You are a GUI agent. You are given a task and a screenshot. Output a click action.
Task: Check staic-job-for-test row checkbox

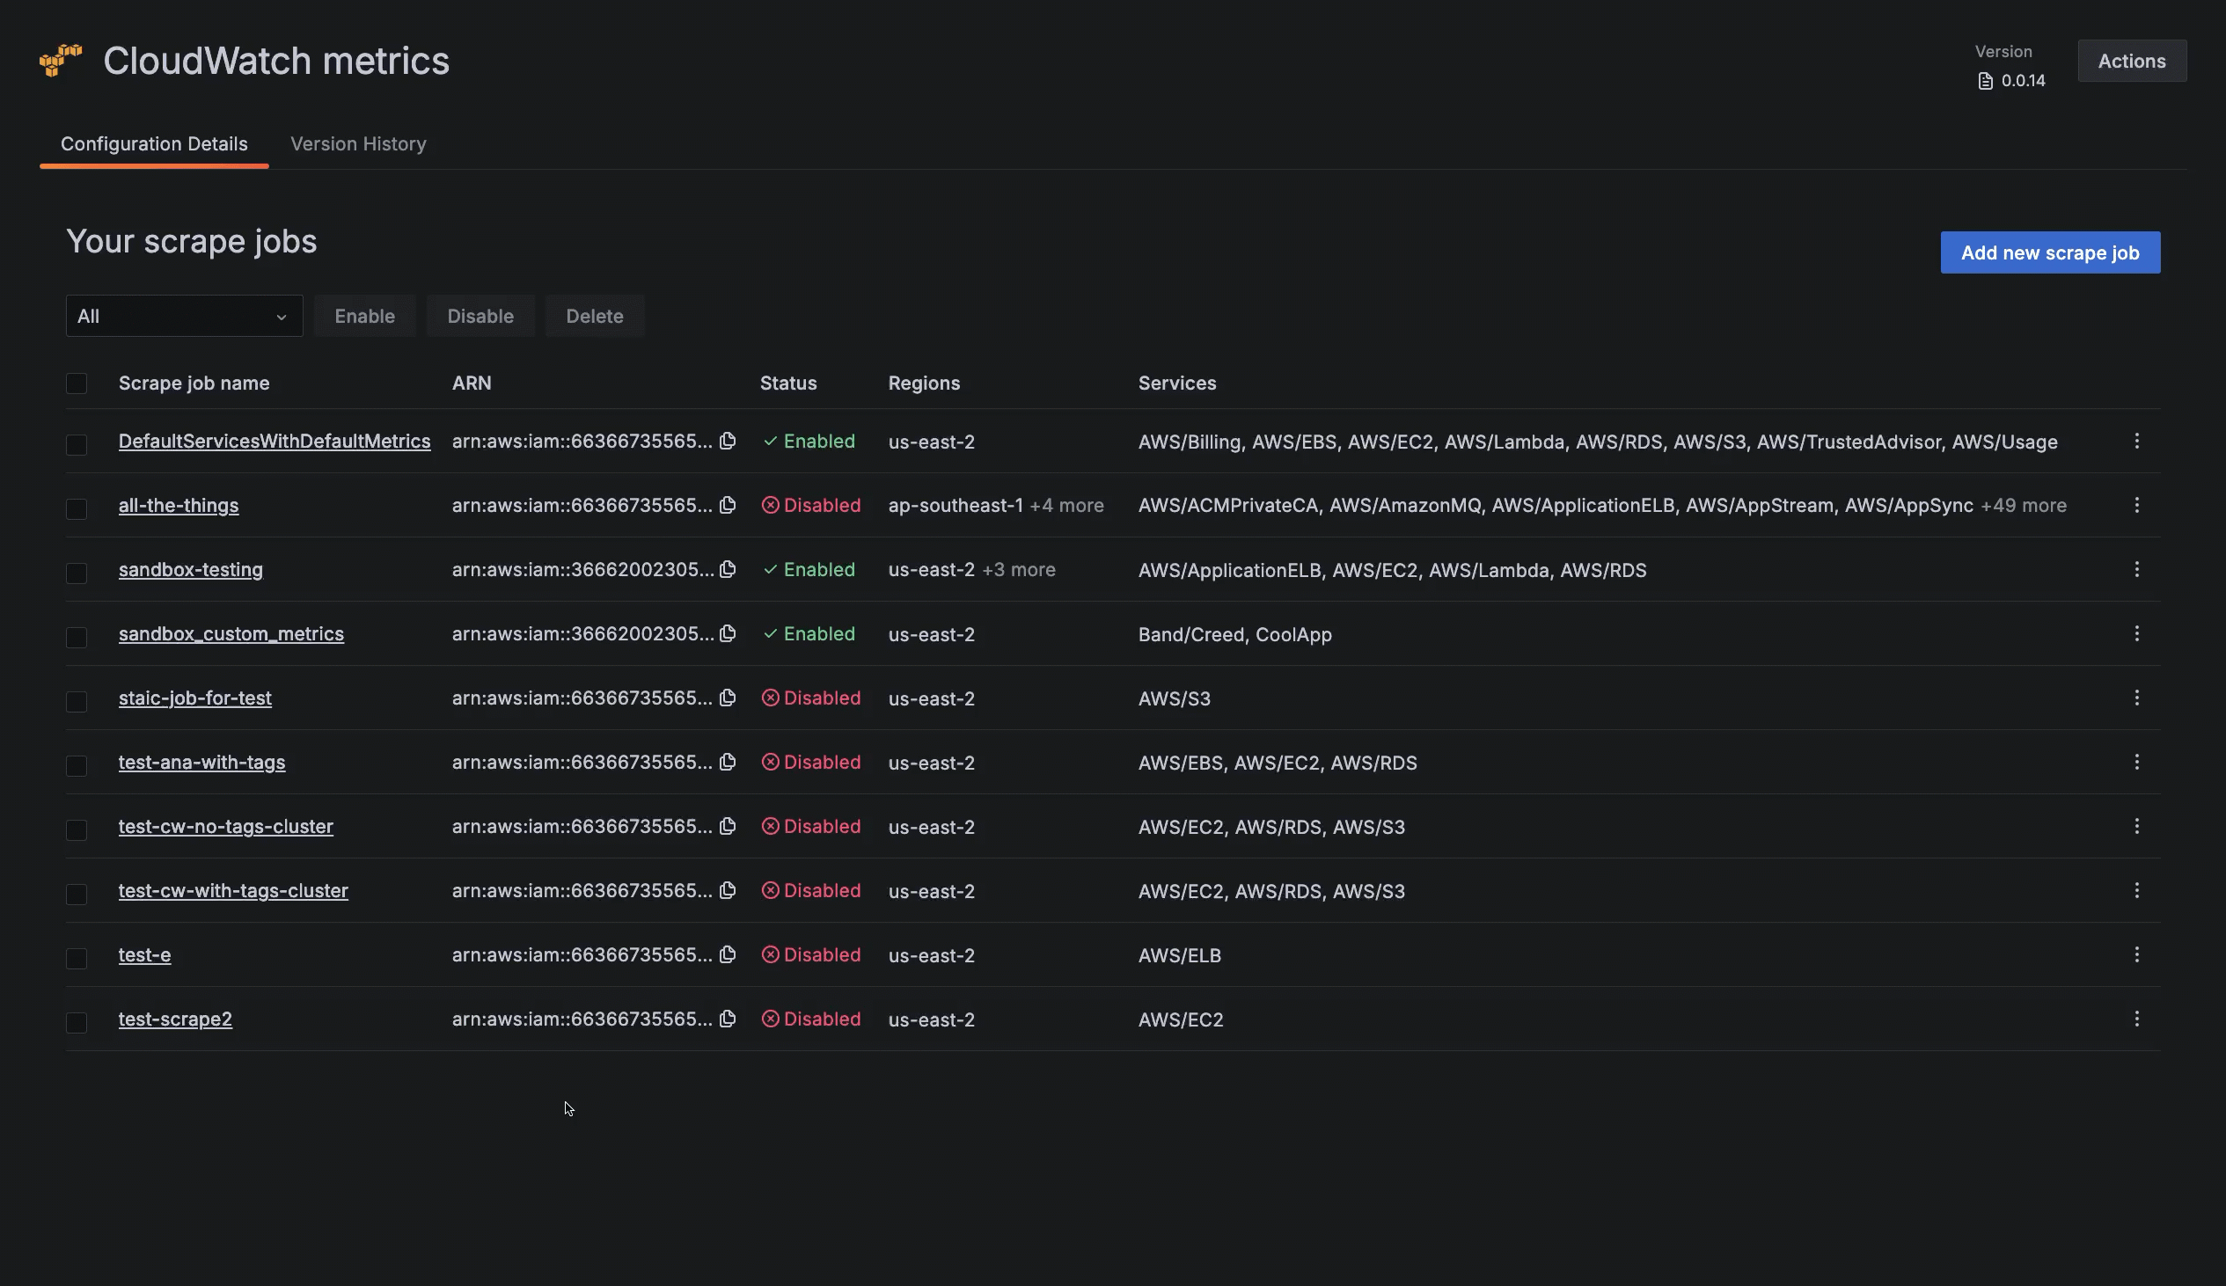(77, 701)
